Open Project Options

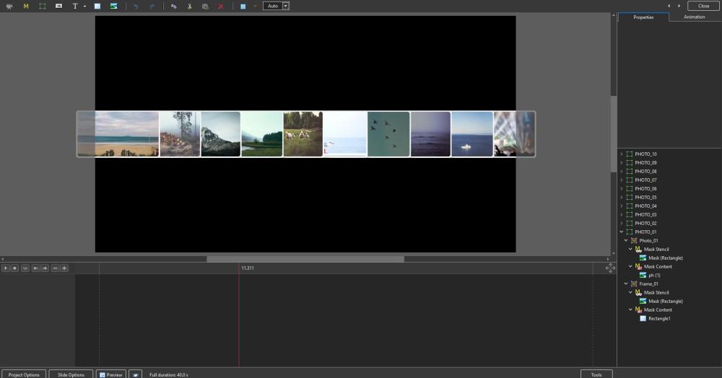click(x=24, y=374)
